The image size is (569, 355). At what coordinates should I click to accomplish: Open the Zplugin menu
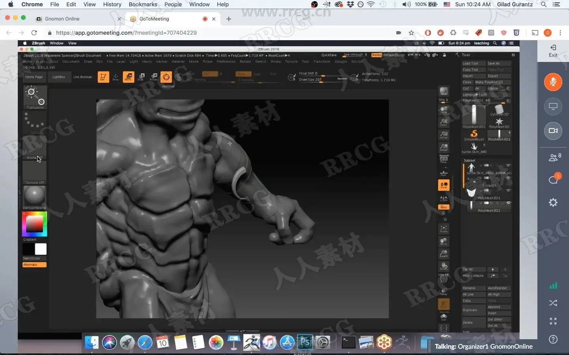[341, 62]
